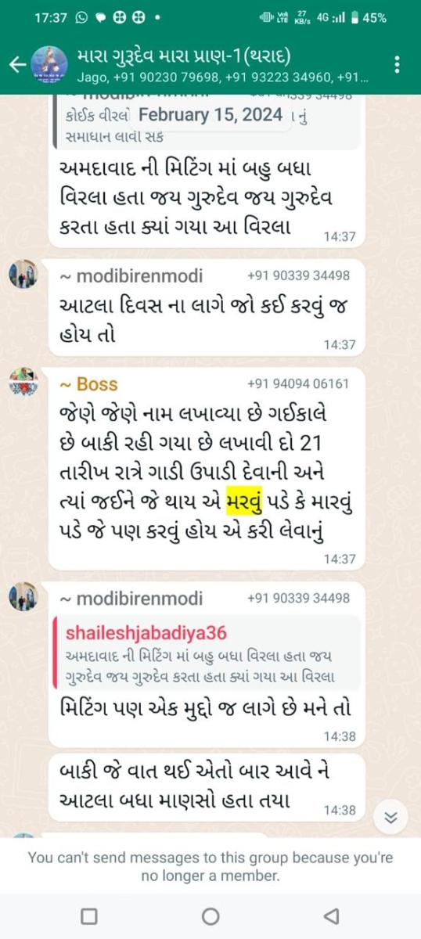
Task: Open the group profile picture
Action: point(50,64)
